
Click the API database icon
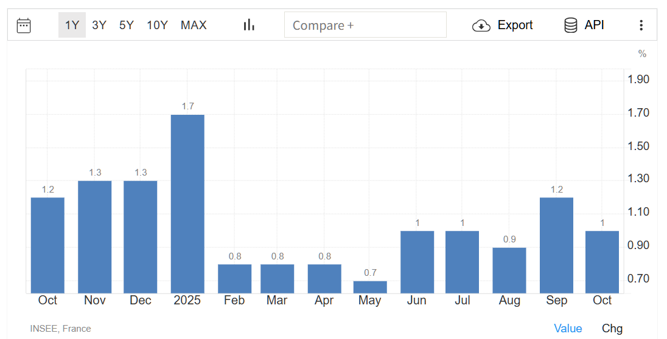pos(570,26)
